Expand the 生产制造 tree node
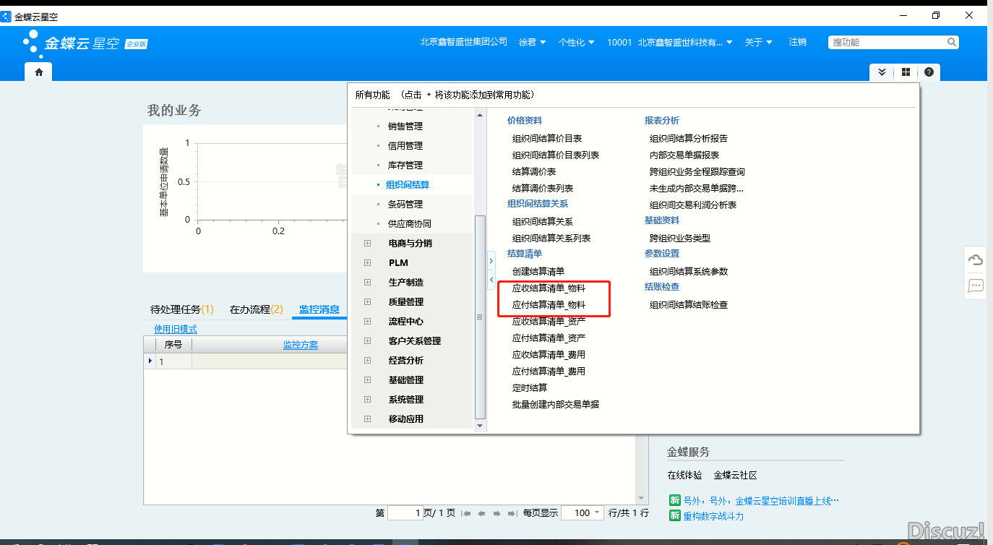This screenshot has width=993, height=545. click(x=368, y=283)
